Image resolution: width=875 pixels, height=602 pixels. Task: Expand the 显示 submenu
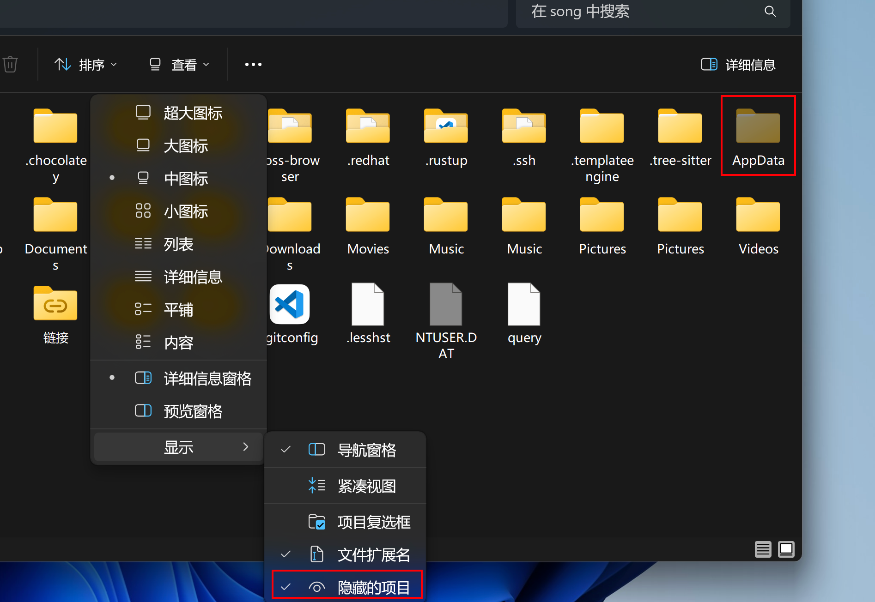click(x=179, y=447)
